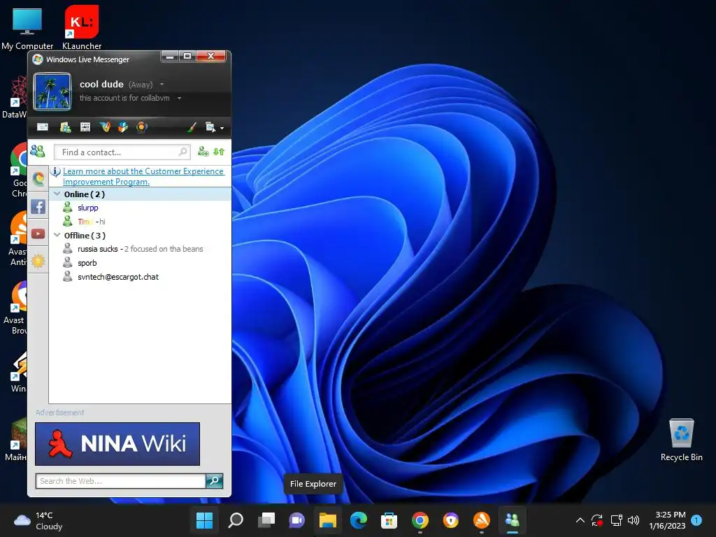Open the sun weather tab in sidebar

pos(38,262)
